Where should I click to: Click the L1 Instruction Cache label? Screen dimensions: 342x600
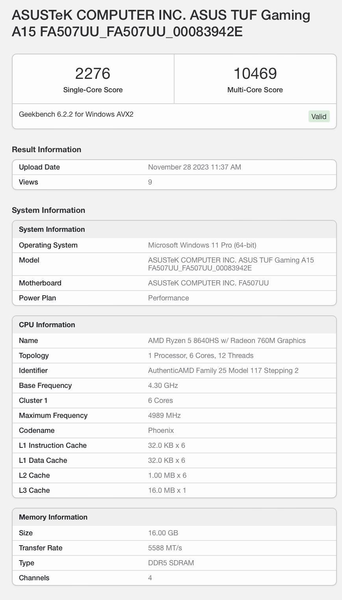(x=53, y=445)
